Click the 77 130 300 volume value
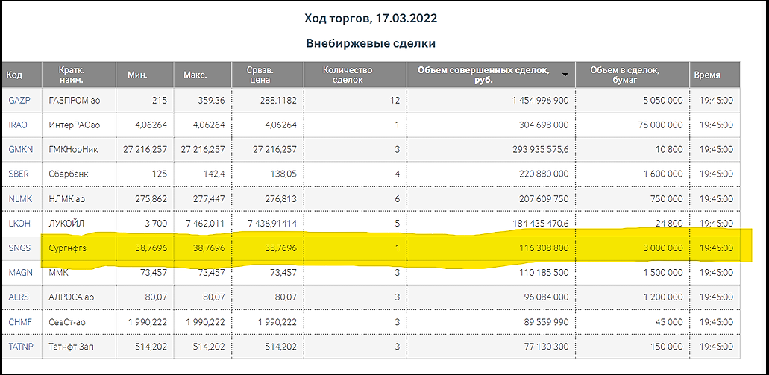 point(545,347)
